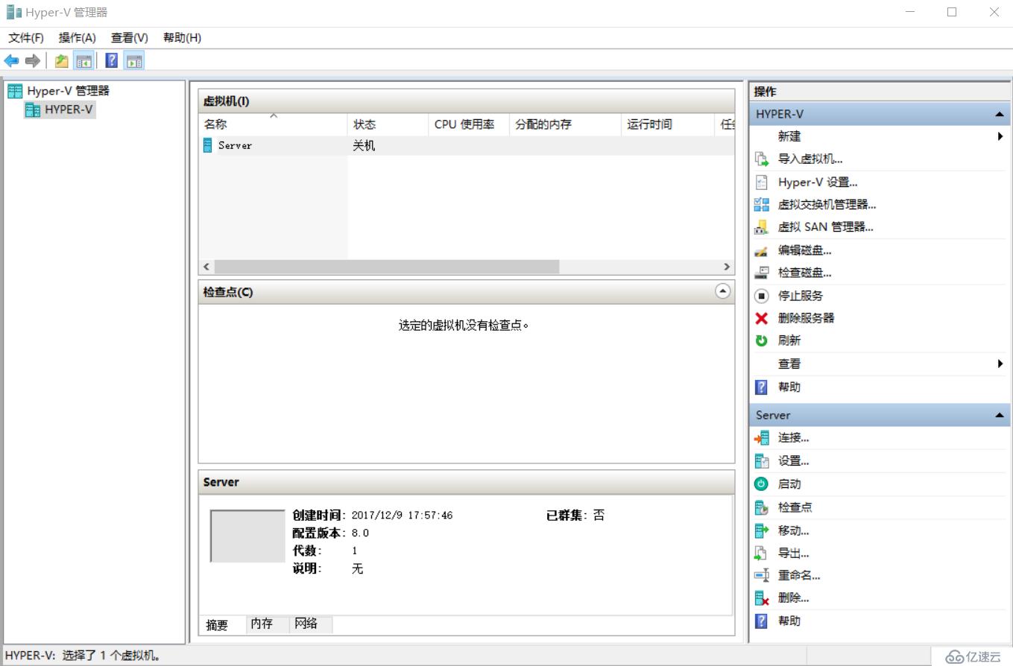This screenshot has width=1013, height=666.
Task: Click the Back arrow toolbar icon
Action: click(12, 61)
